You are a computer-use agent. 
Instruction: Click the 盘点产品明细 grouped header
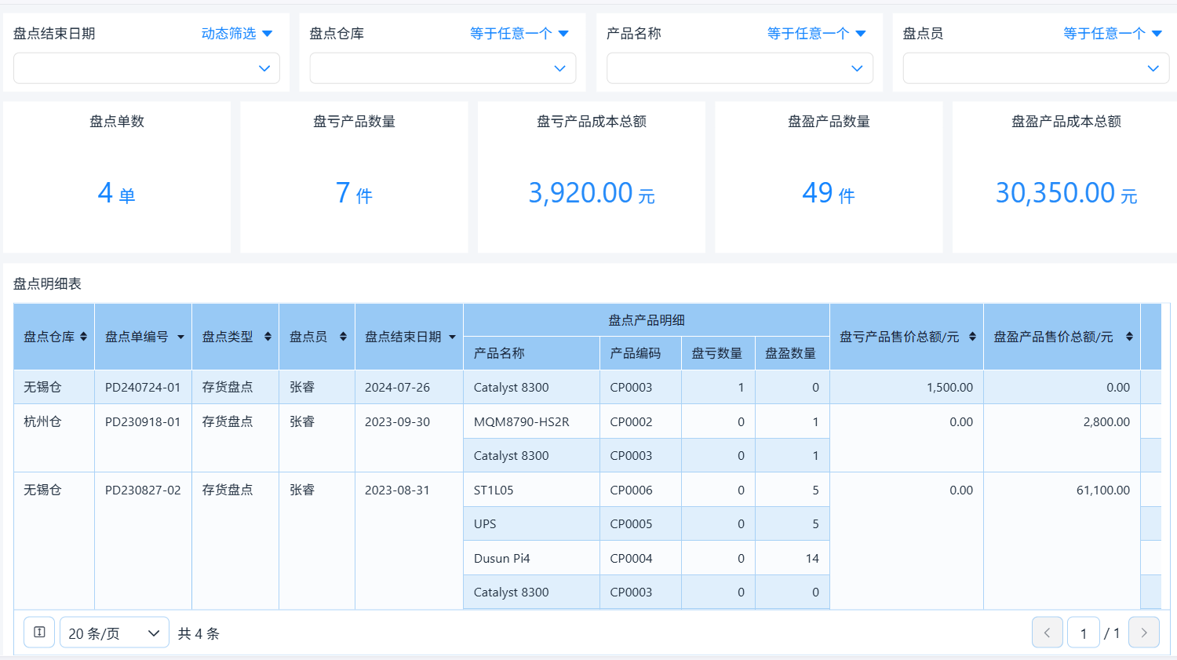[x=647, y=320]
